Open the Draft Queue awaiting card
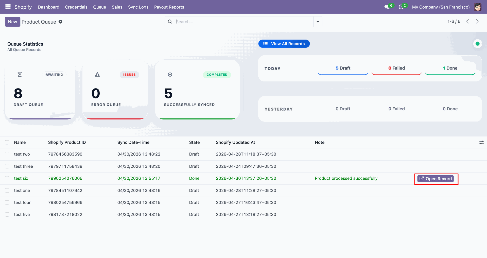 pyautogui.click(x=40, y=90)
